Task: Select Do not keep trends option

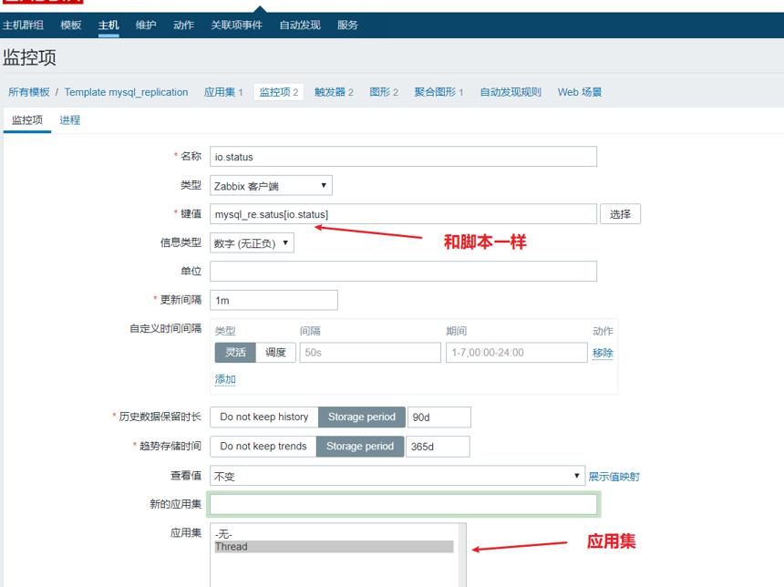Action: [263, 447]
